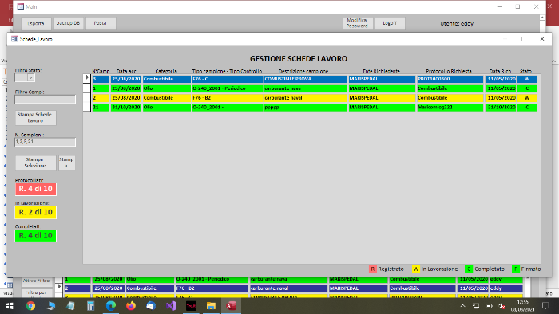This screenshot has width=559, height=314.
Task: Click the Maricomlog222 protocol cell
Action: [x=450, y=107]
